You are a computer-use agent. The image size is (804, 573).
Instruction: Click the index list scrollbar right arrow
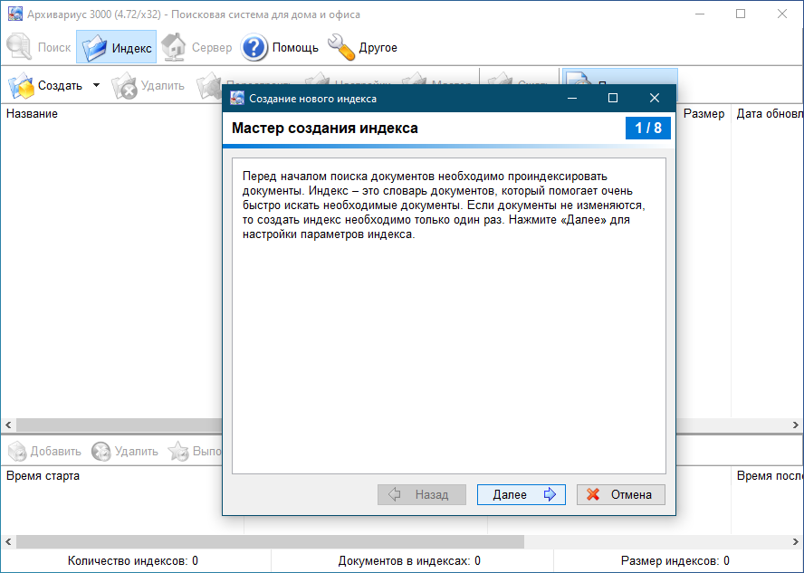tap(796, 425)
